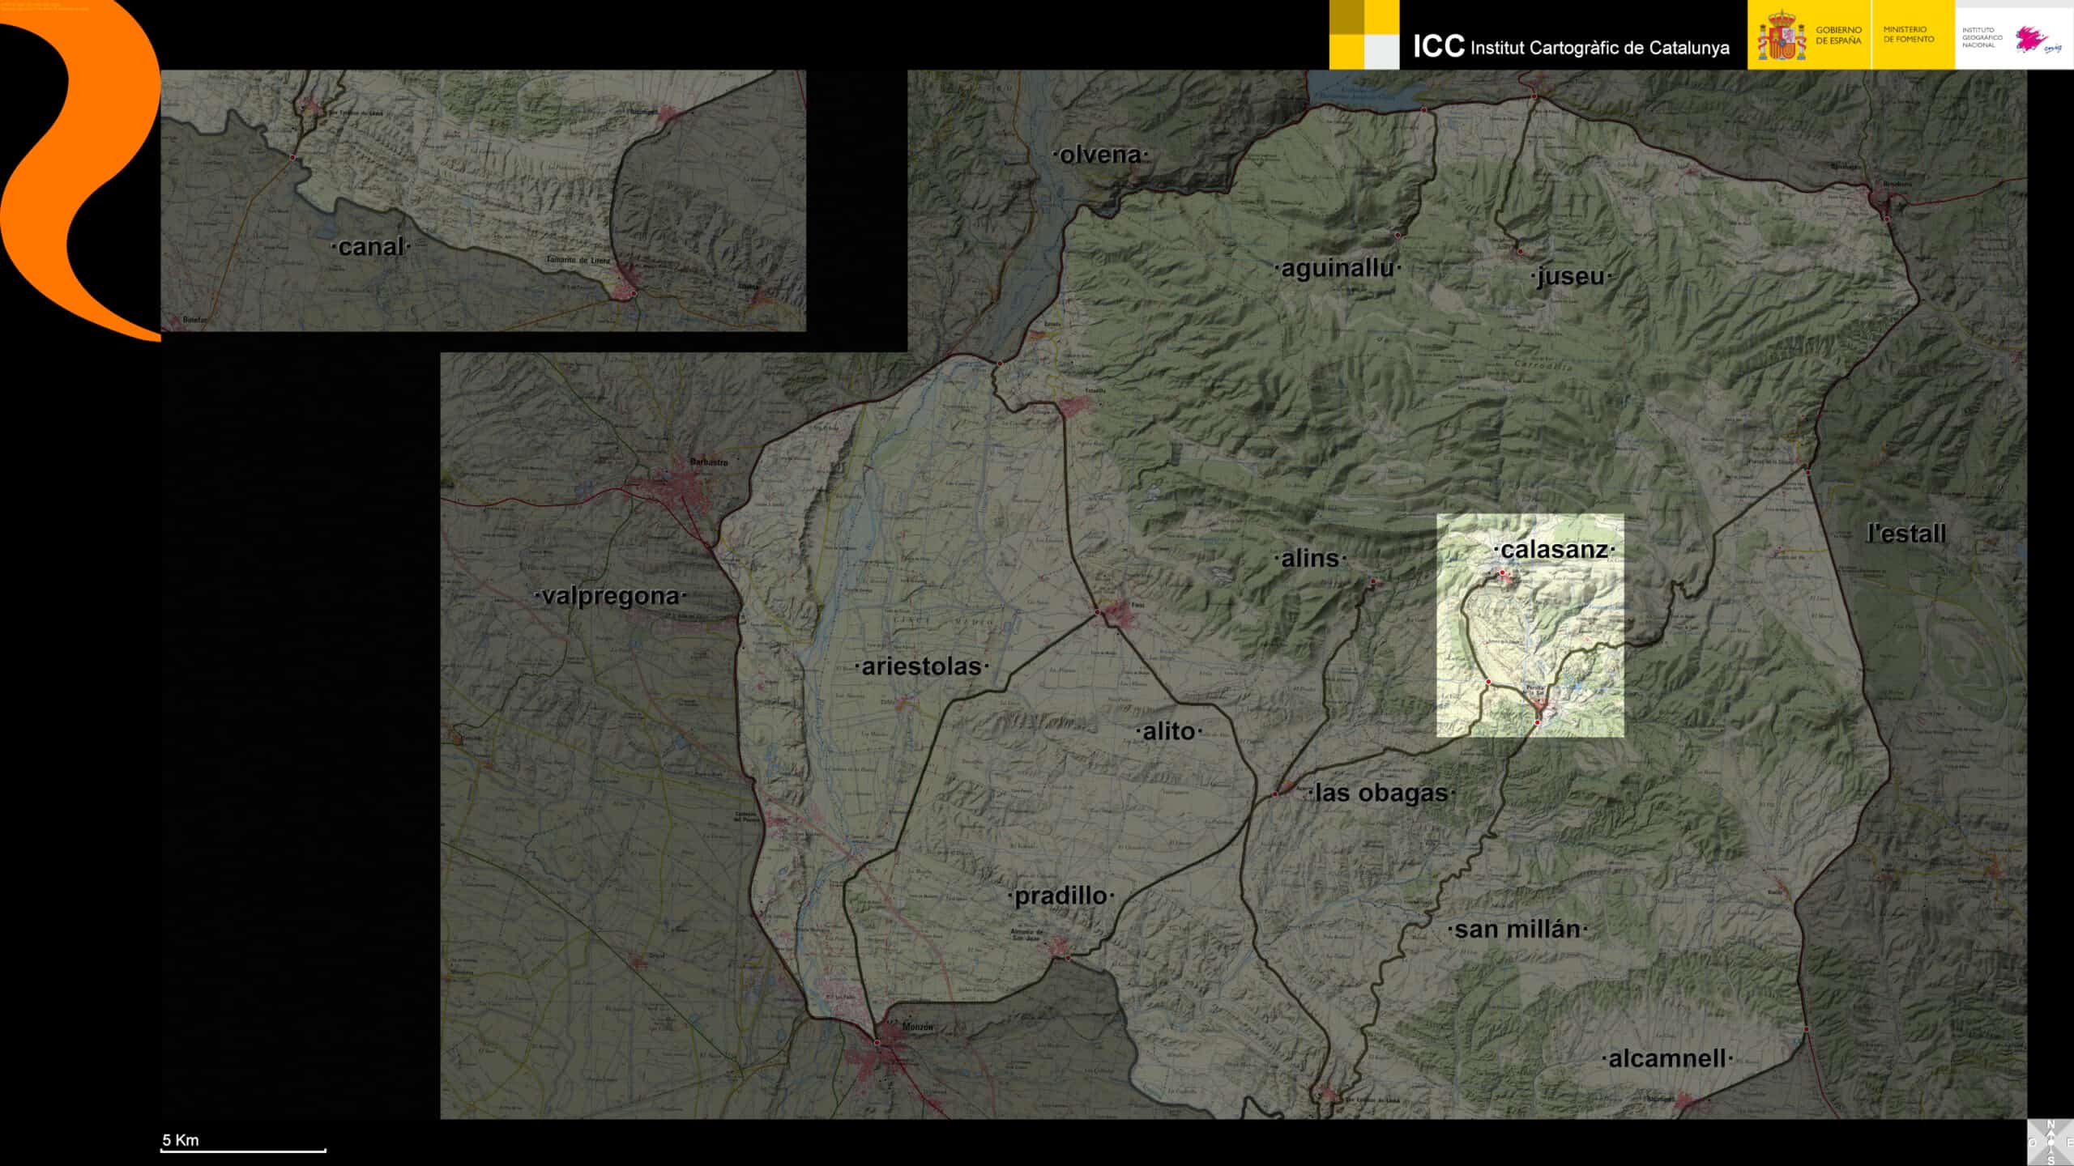Click the l'estall region label

[x=1905, y=534]
